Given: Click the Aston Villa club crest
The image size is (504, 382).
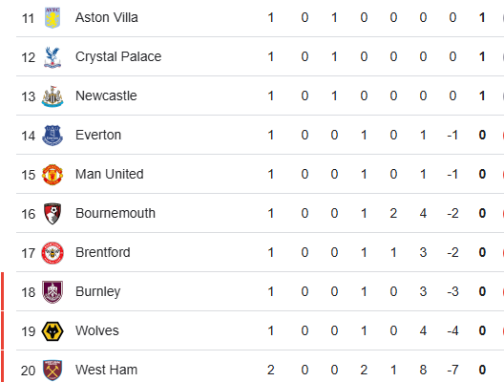Looking at the screenshot, I should click(52, 18).
